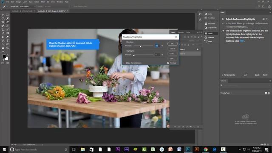Toggle the Preview checkbox

coord(168,63)
